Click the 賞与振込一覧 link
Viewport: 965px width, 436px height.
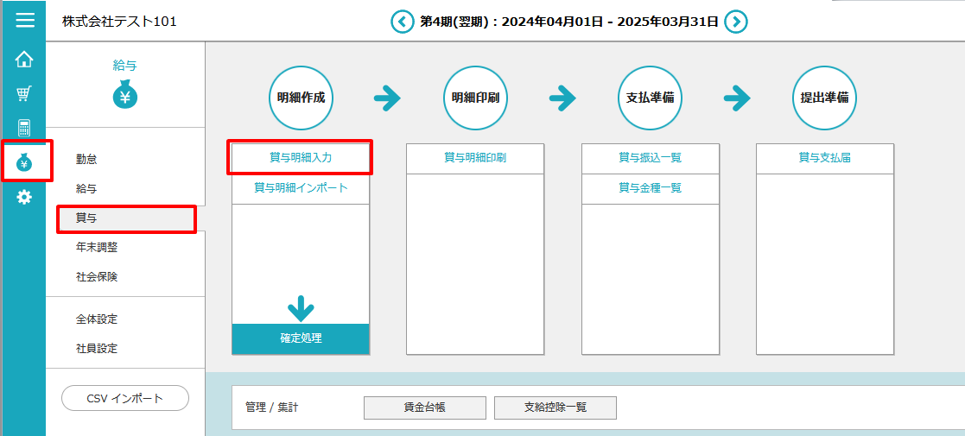point(650,158)
